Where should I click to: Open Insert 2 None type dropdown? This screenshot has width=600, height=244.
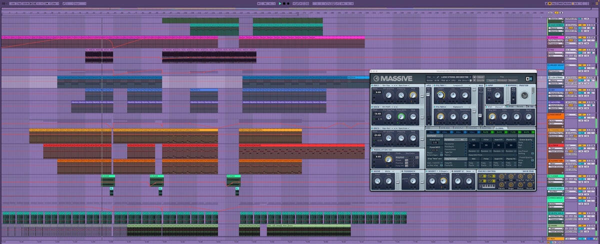point(469,171)
